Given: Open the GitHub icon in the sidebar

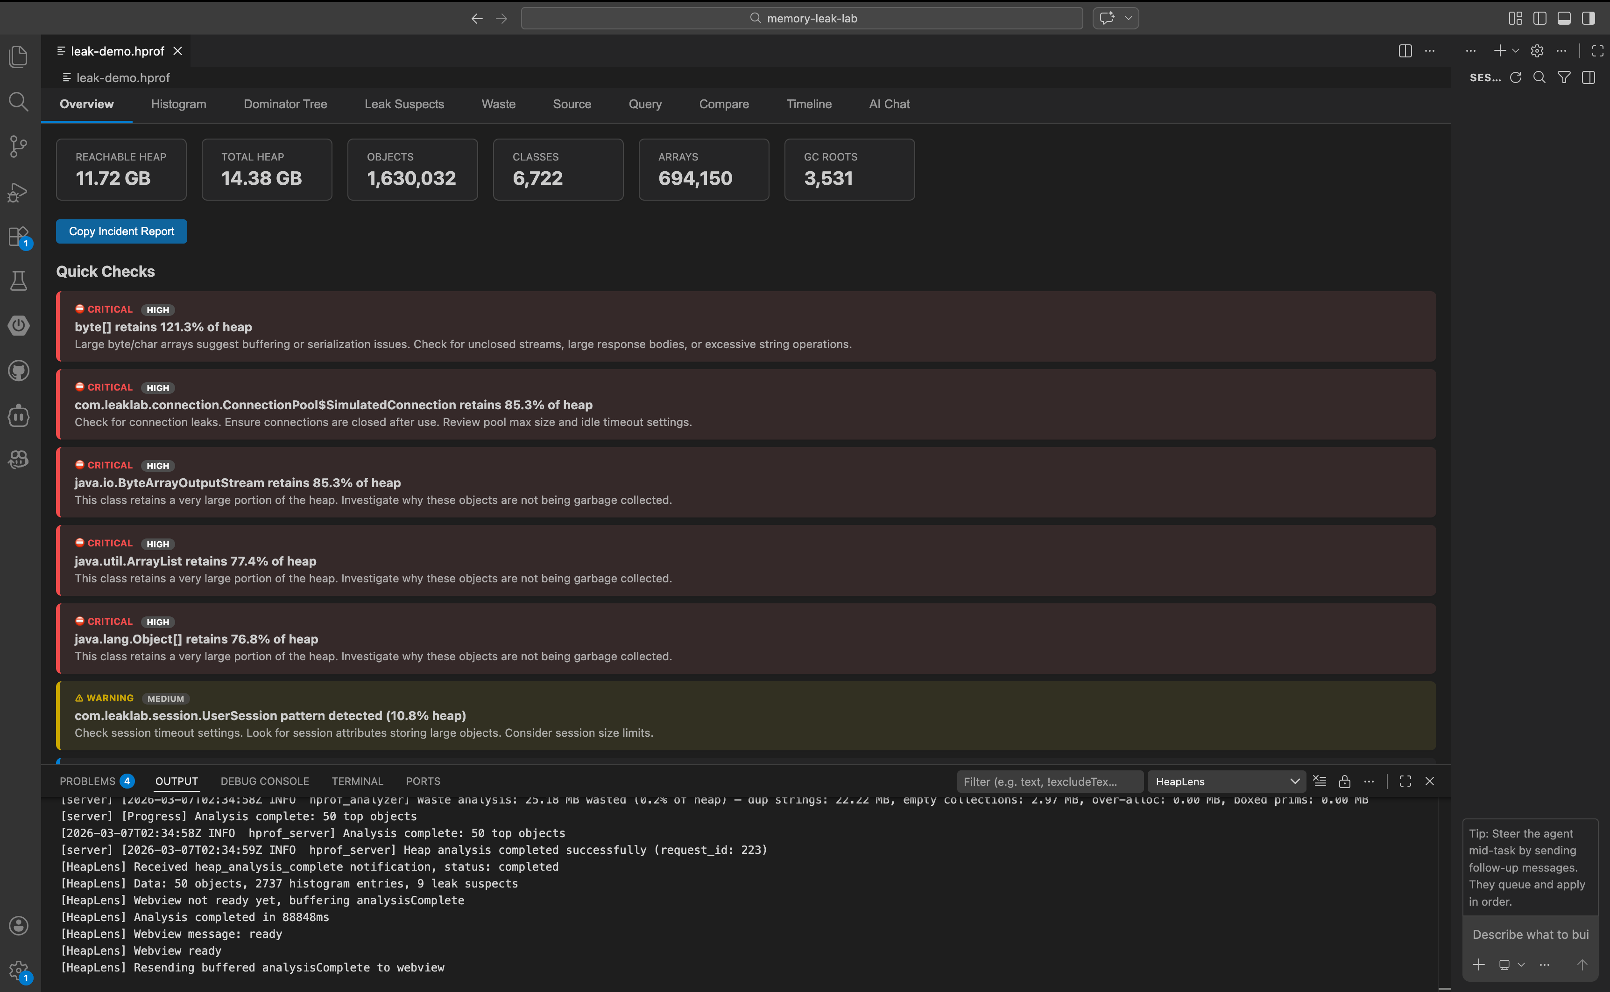Looking at the screenshot, I should [18, 370].
